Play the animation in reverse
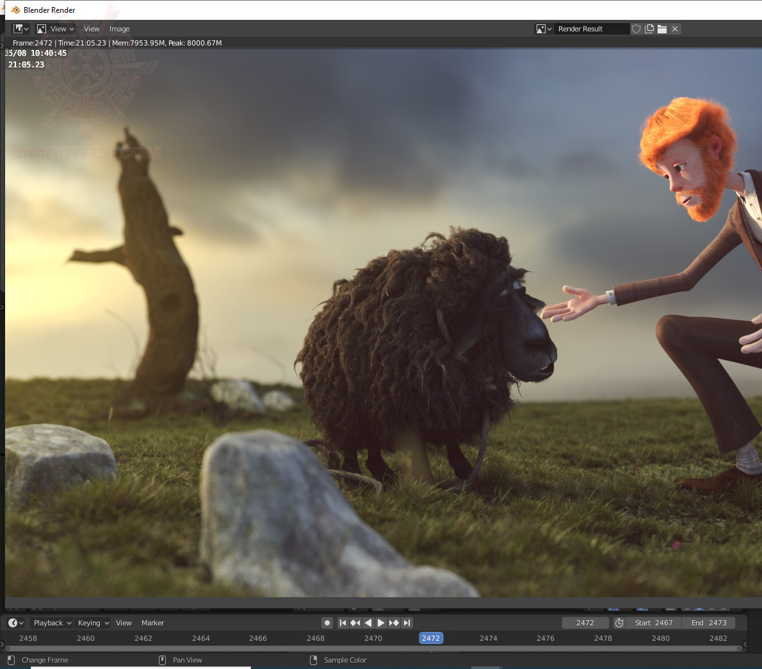The image size is (762, 669). pos(368,623)
